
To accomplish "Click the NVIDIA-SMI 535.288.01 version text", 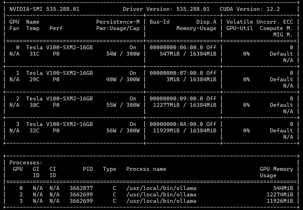I will point(44,9).
